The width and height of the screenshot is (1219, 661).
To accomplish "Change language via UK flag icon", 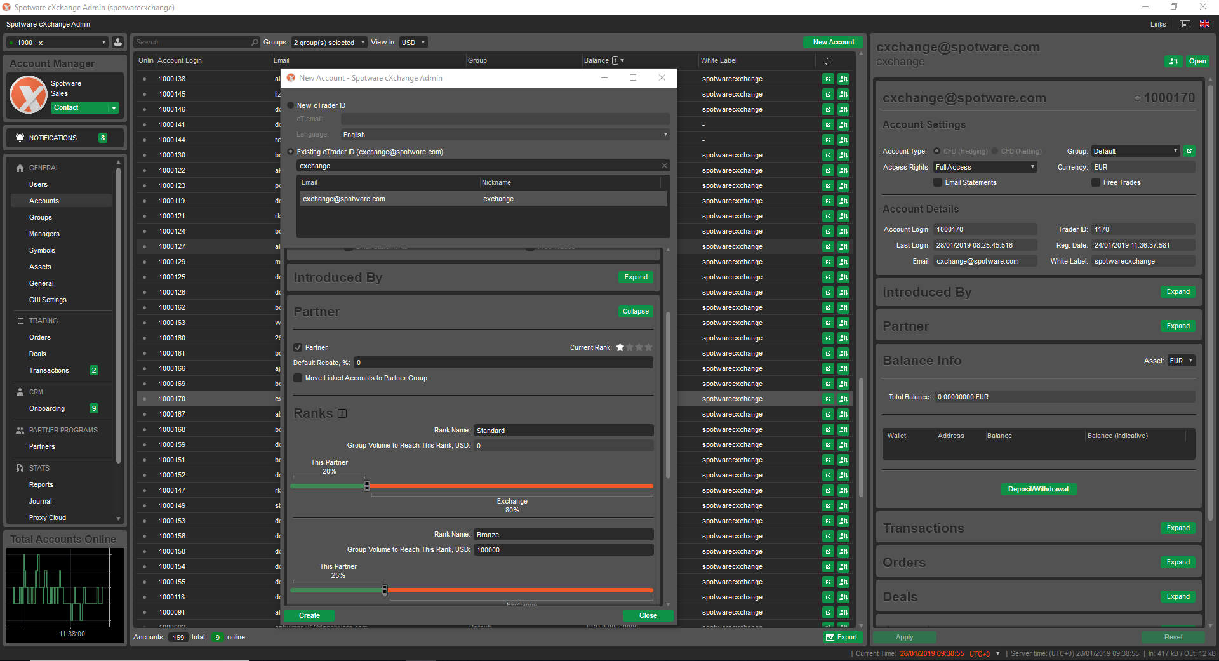I will (x=1204, y=24).
